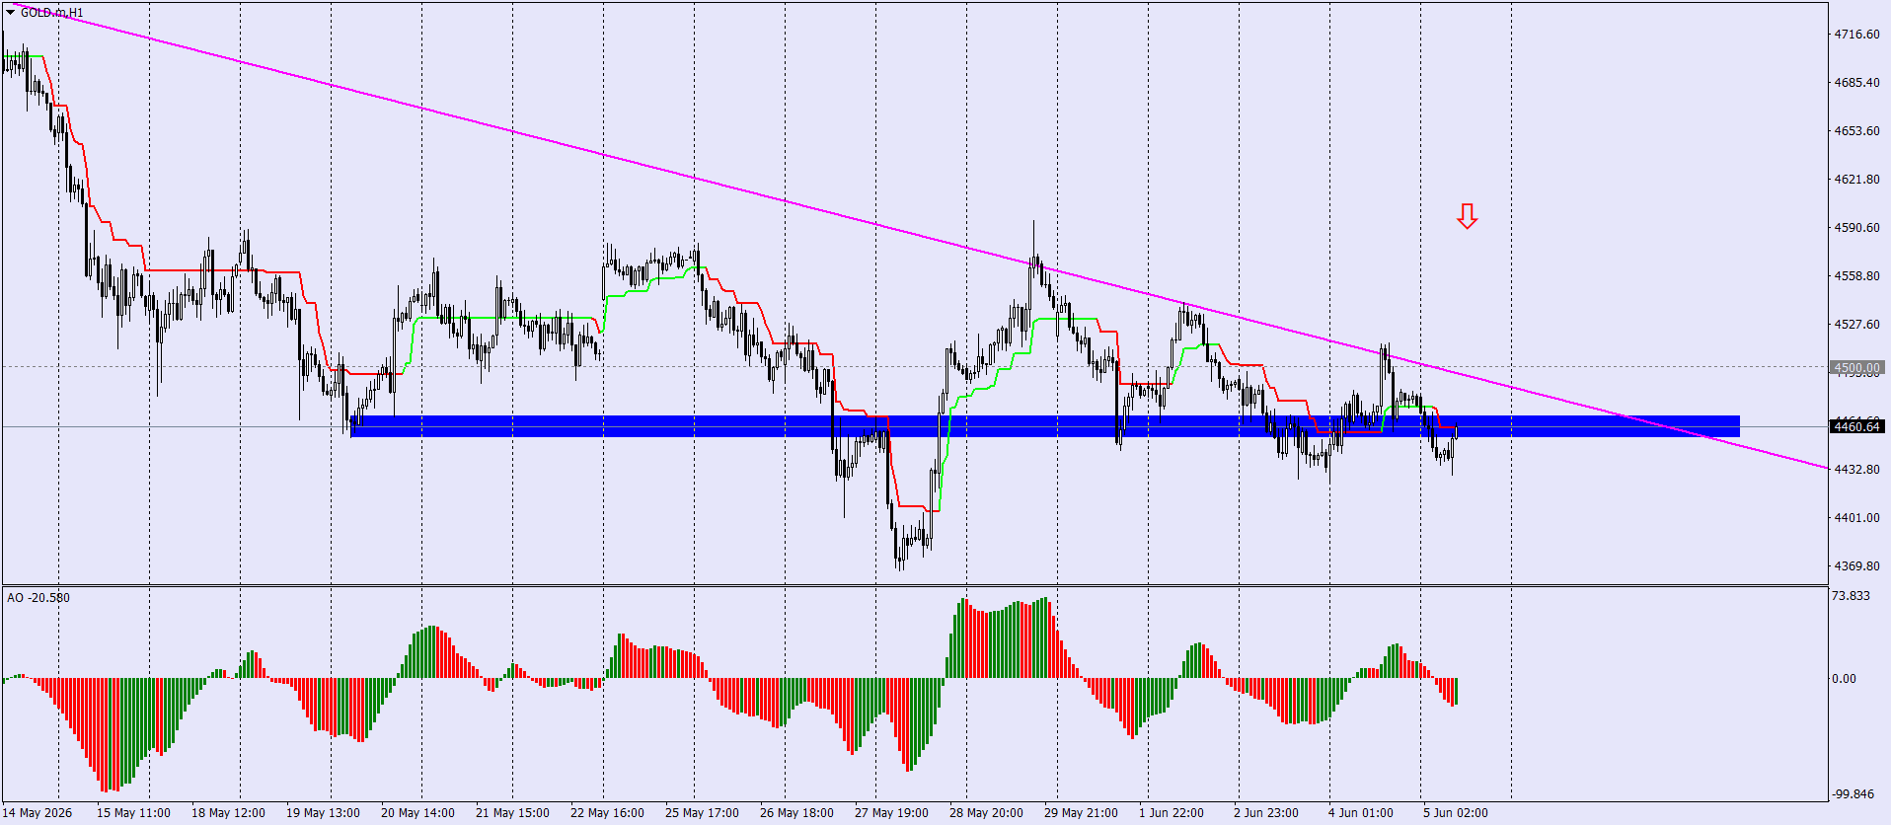This screenshot has height=825, width=1891.
Task: Click the current price label 4460.64
Action: (1856, 426)
